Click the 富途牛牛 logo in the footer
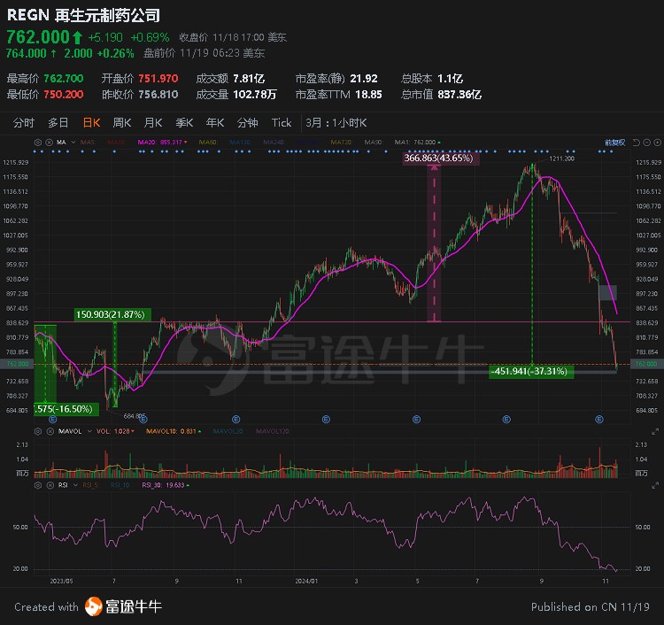This screenshot has height=625, width=664. coord(123,606)
